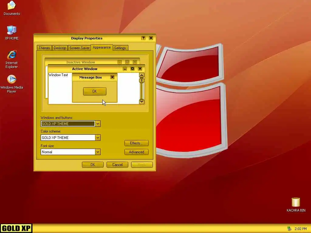Click the preview scrollbar up arrow
Viewport: 311px width, 233px height.
142,76
